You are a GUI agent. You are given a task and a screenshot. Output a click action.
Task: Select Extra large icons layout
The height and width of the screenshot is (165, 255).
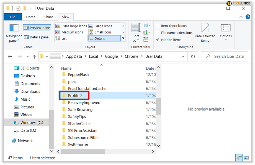71,26
